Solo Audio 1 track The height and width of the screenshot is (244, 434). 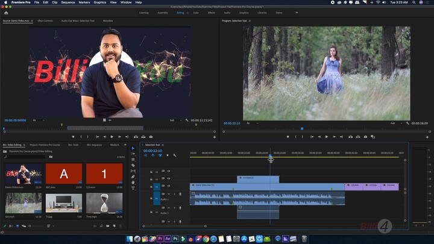pyautogui.click(x=174, y=194)
